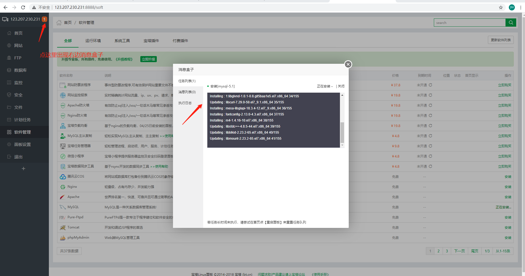The image size is (525, 276).
Task: Click the install log scrollbar up arrow
Action: pos(342,95)
